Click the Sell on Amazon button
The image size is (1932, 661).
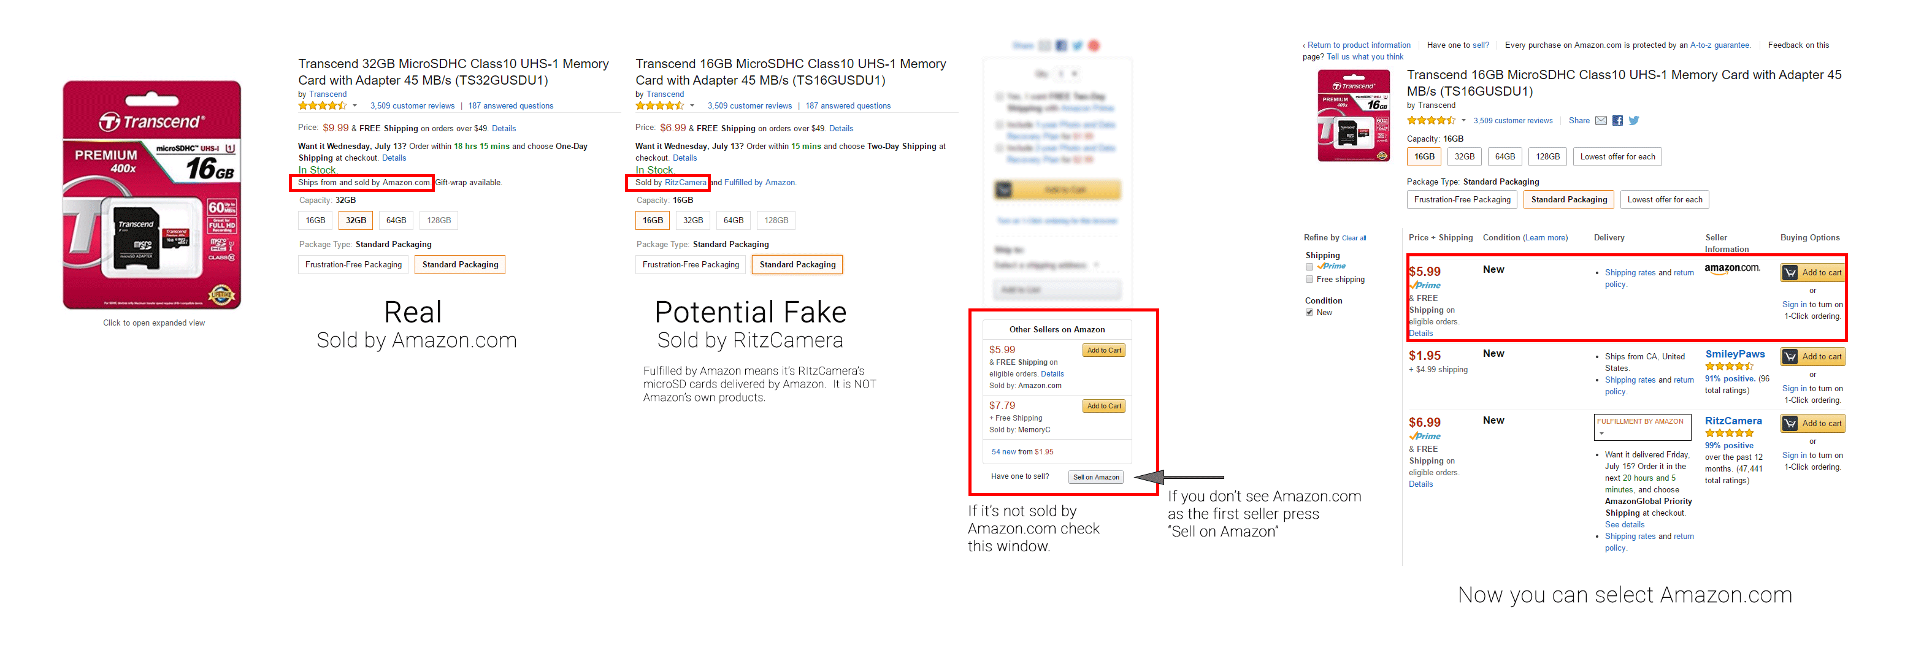[x=1096, y=478]
